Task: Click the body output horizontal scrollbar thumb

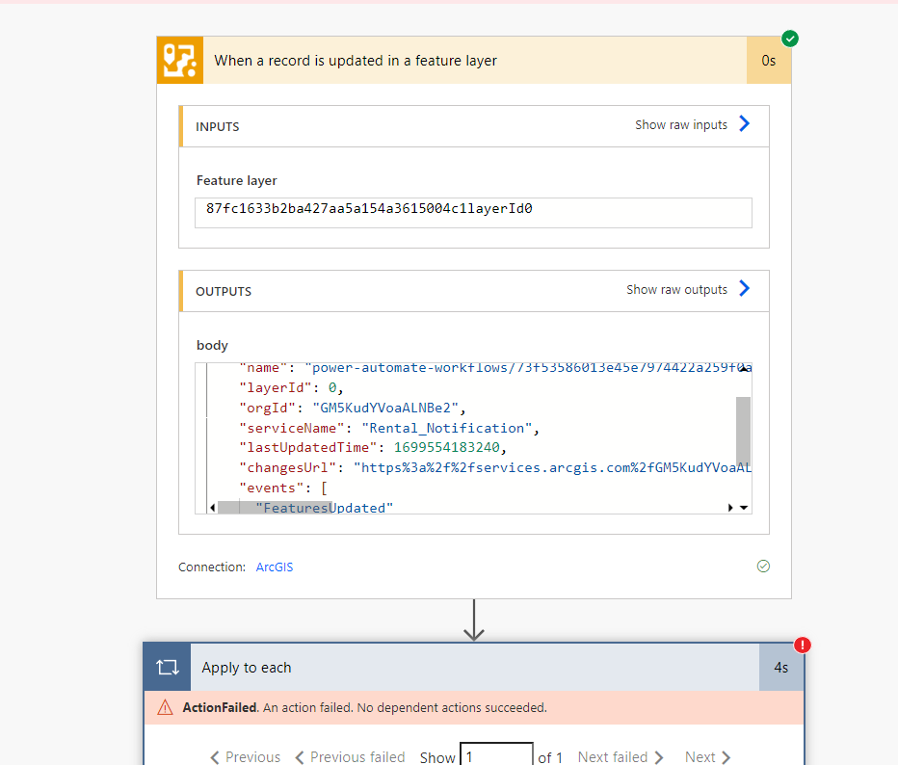Action: coord(275,507)
